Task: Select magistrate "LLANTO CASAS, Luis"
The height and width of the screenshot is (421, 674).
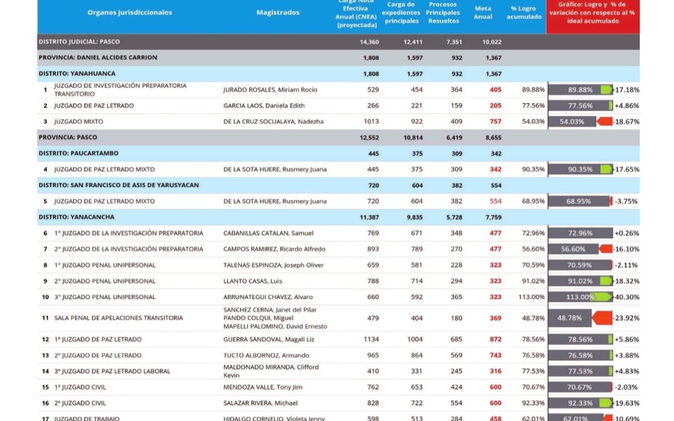Action: 253,281
